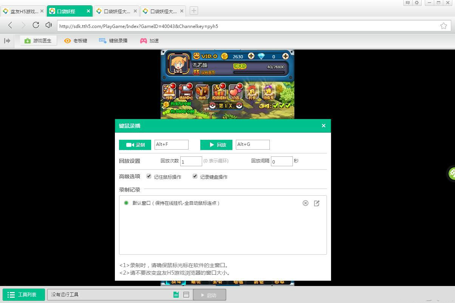The image size is (455, 303).
Task: Click the Alt+G playback hotkey field
Action: [253, 145]
